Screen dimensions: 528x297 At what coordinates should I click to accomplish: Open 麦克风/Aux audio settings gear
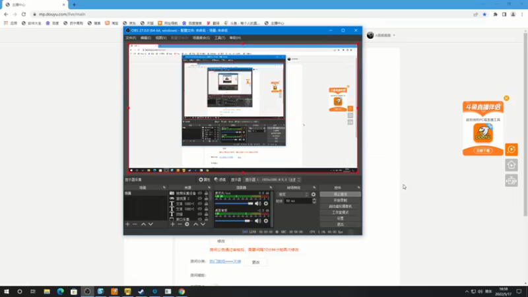point(266,203)
